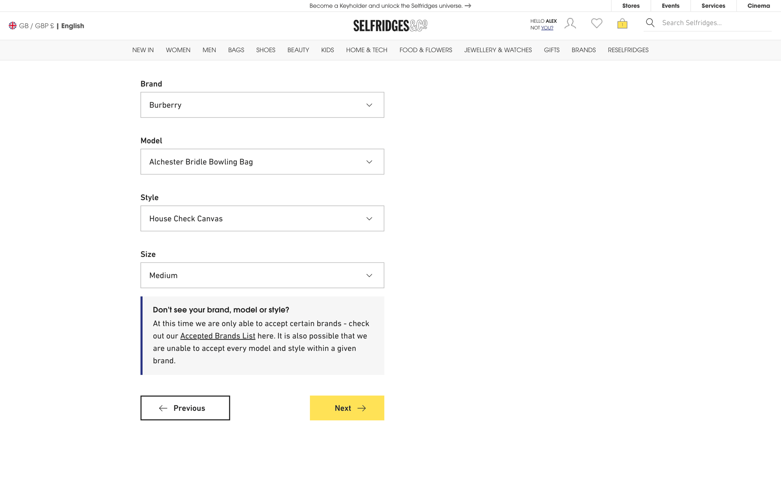Image resolution: width=781 pixels, height=488 pixels.
Task: Click the Become a Keyholder banner text
Action: coord(386,6)
